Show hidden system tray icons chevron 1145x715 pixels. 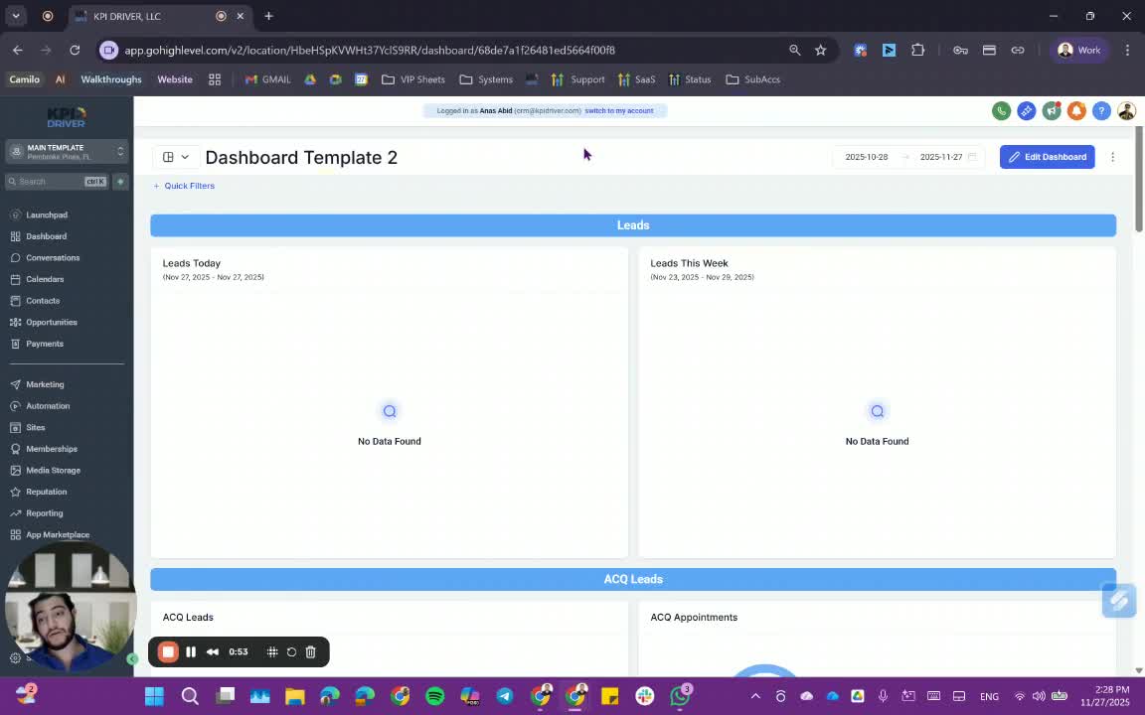755,696
